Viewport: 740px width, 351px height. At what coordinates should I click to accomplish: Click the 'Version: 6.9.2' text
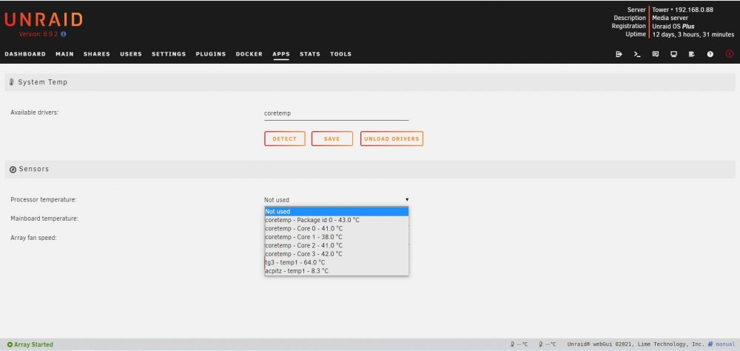38,35
